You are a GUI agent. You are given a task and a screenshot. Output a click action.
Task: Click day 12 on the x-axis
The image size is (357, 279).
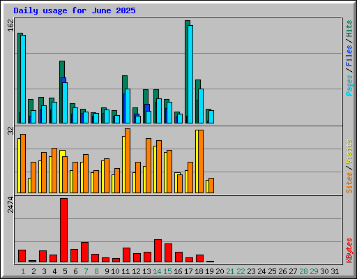point(136,271)
